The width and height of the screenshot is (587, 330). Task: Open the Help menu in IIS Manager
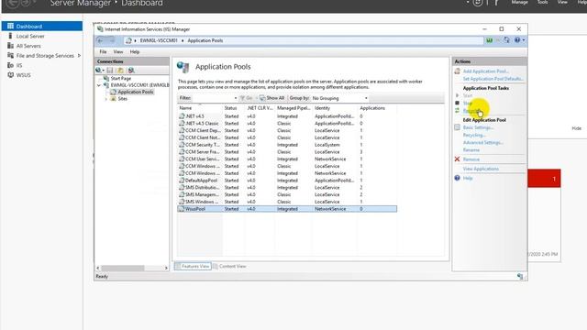click(135, 52)
